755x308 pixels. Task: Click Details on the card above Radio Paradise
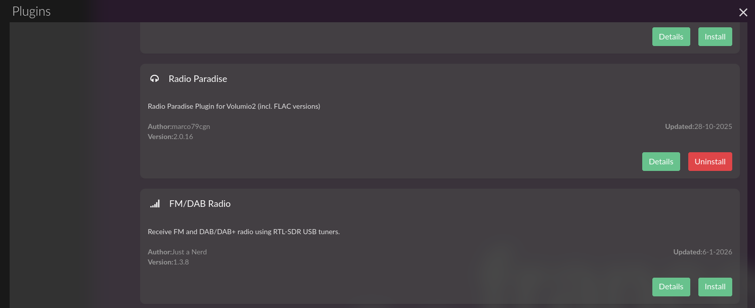(x=671, y=37)
